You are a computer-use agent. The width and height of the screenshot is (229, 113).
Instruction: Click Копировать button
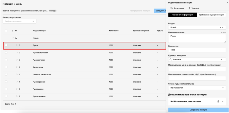pyautogui.click(x=177, y=8)
